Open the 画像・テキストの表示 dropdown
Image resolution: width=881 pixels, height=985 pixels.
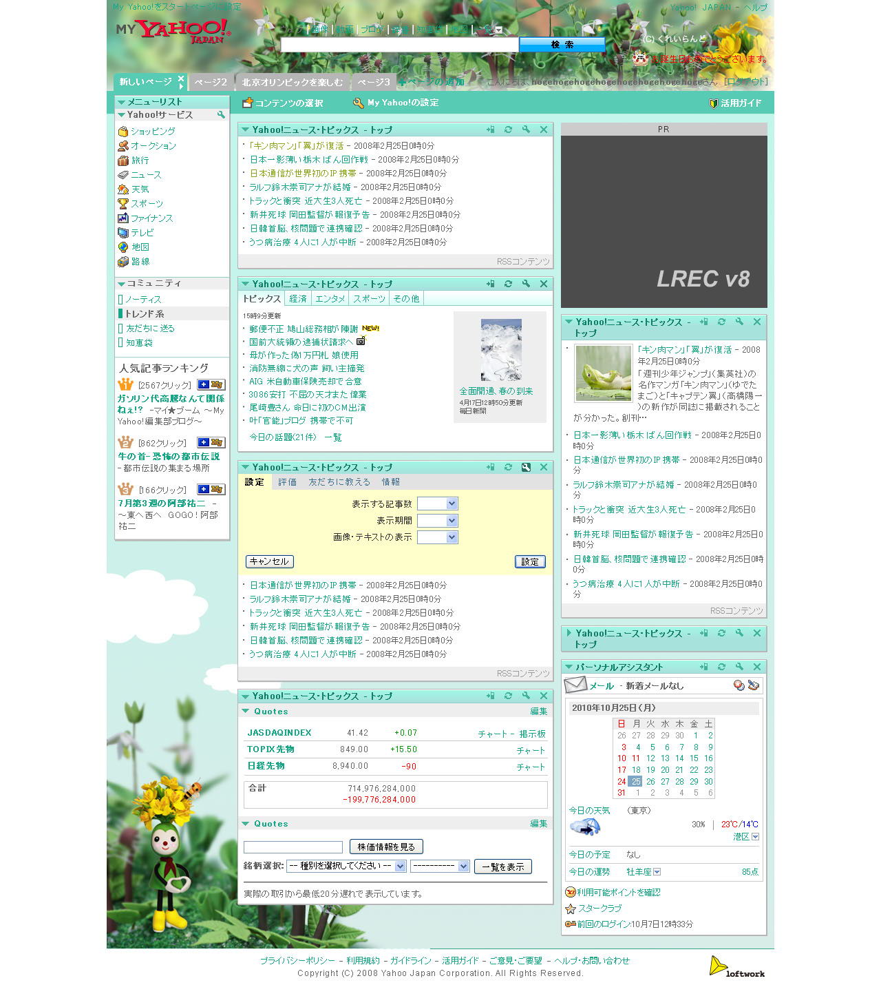(437, 537)
